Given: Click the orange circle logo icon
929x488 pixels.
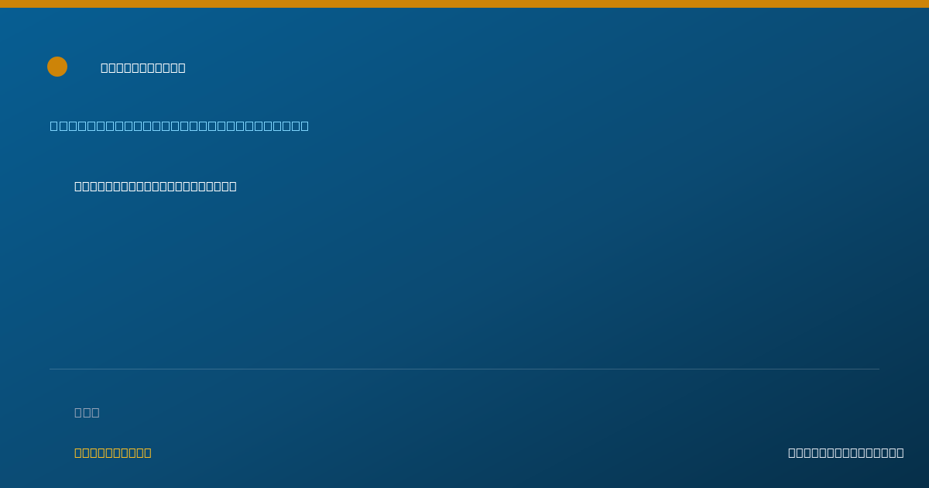Looking at the screenshot, I should coord(57,67).
